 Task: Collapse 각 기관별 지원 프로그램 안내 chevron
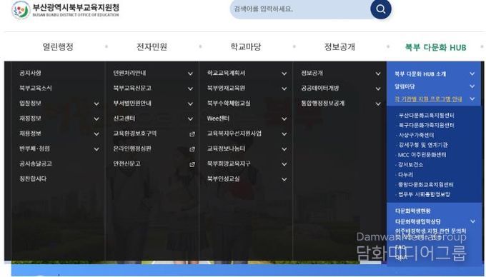point(472,99)
